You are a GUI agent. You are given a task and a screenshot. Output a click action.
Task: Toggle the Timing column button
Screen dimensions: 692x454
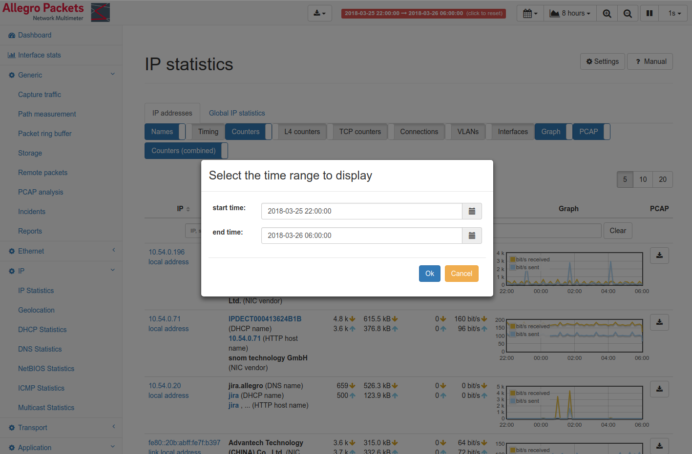[208, 132]
